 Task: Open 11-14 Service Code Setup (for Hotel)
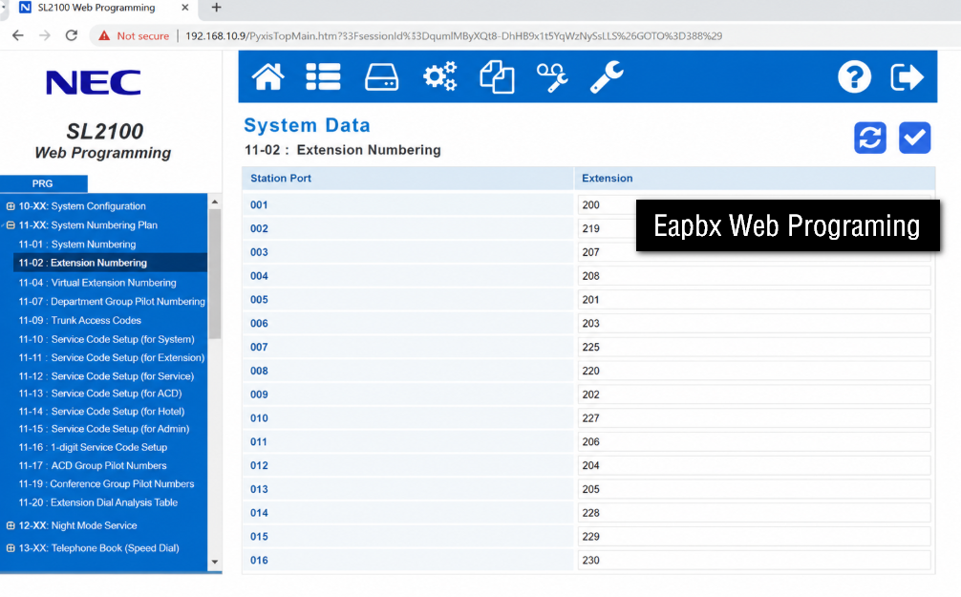click(102, 412)
